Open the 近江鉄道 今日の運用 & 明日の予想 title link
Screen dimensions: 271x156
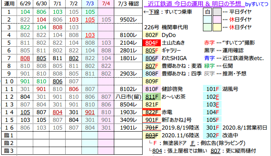[x=194, y=4]
